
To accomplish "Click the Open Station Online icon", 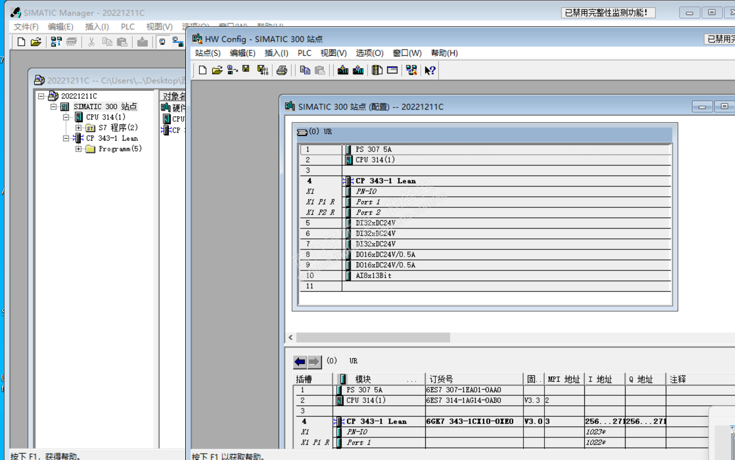I will pyautogui.click(x=232, y=70).
